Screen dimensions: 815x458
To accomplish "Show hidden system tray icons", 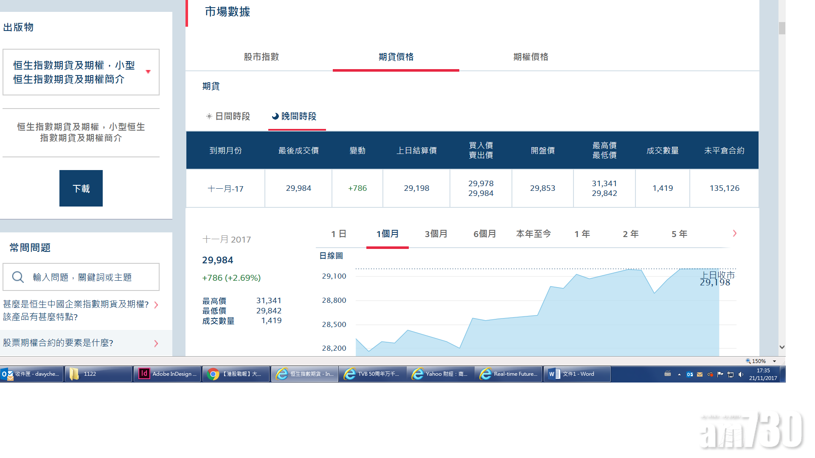I will coord(679,374).
